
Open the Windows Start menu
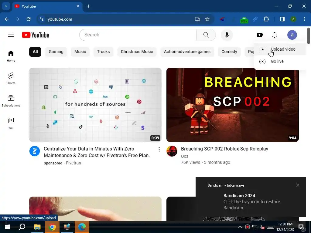7,227
